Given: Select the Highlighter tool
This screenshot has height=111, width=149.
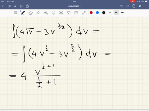Looking at the screenshot, I should pos(38,13).
